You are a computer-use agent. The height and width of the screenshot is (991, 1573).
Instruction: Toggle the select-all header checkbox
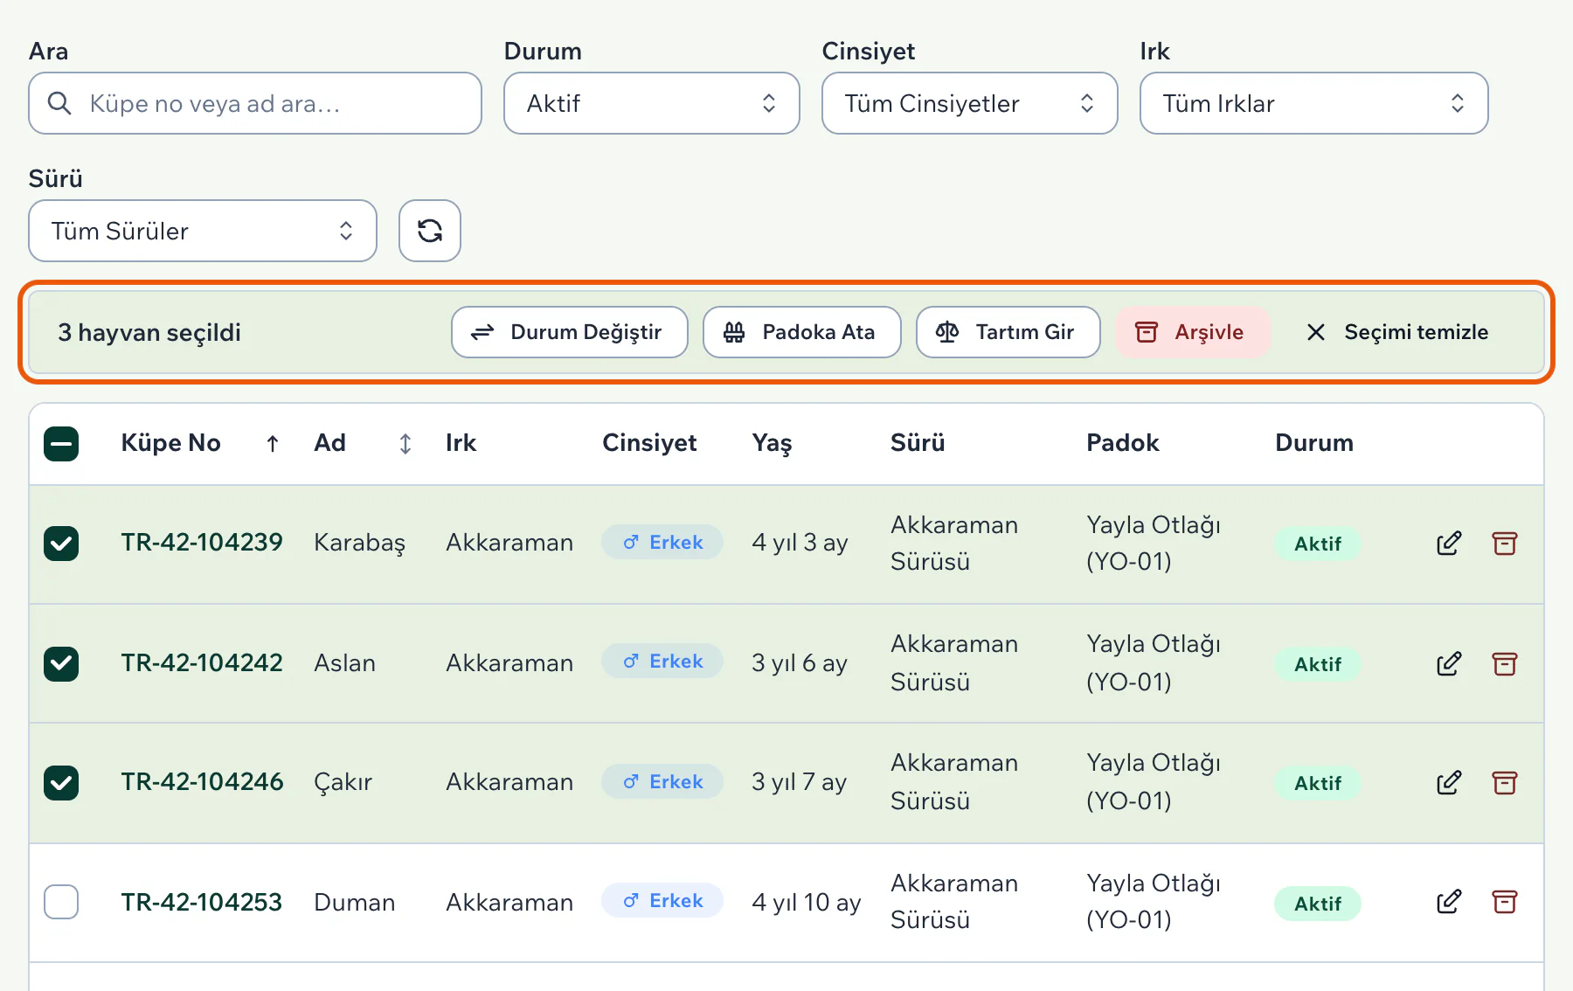pos(61,444)
